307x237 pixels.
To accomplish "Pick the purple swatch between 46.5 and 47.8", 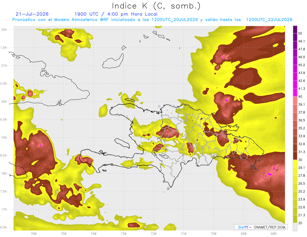I will tap(295, 53).
